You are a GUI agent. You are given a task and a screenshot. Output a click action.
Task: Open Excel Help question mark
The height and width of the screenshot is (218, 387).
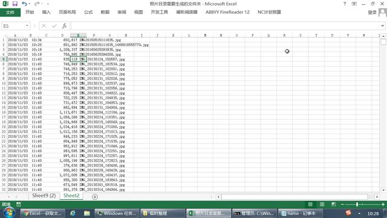[x=345, y=4]
